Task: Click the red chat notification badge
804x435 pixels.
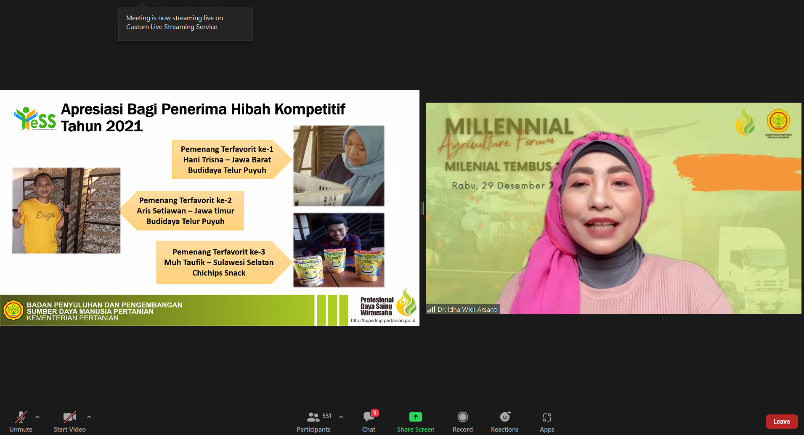Action: click(x=374, y=413)
